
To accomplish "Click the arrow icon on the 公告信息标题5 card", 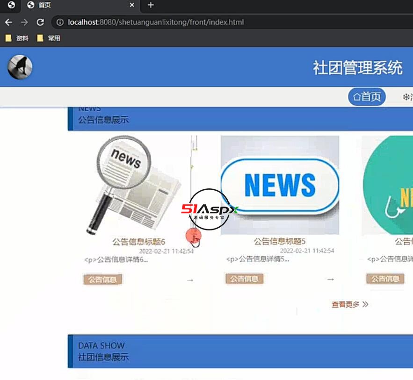I will [331, 280].
